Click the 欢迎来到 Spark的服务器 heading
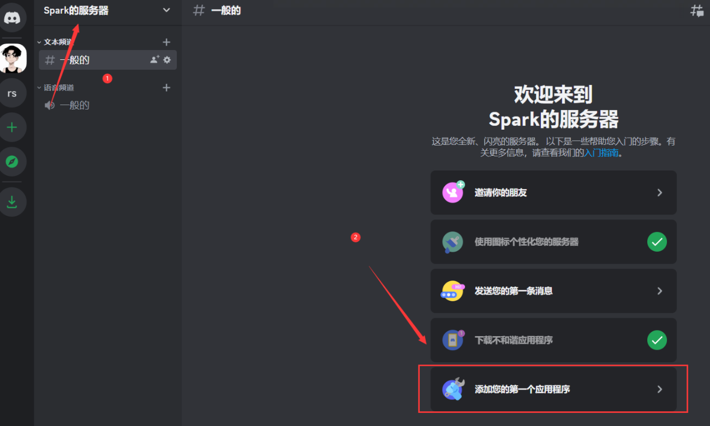Screen dimensions: 710x426 pyautogui.click(x=553, y=107)
